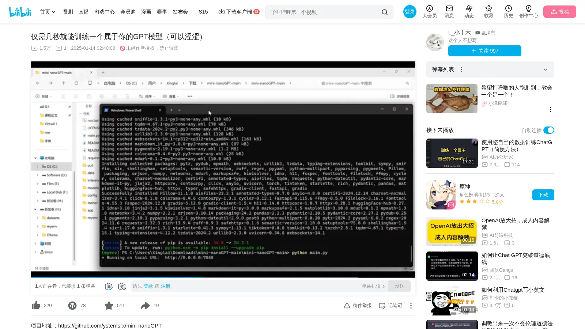The height and width of the screenshot is (329, 585).
Task: Toggle the 自动连播 switch
Action: click(x=549, y=130)
